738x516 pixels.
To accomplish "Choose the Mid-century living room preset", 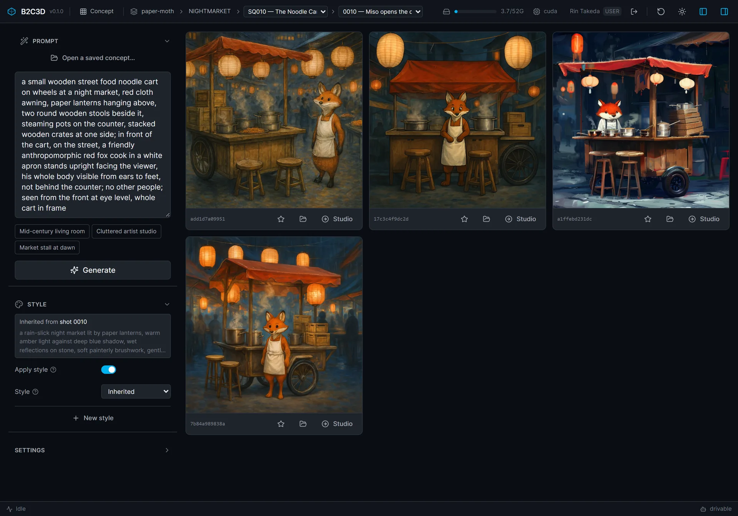I will click(52, 231).
